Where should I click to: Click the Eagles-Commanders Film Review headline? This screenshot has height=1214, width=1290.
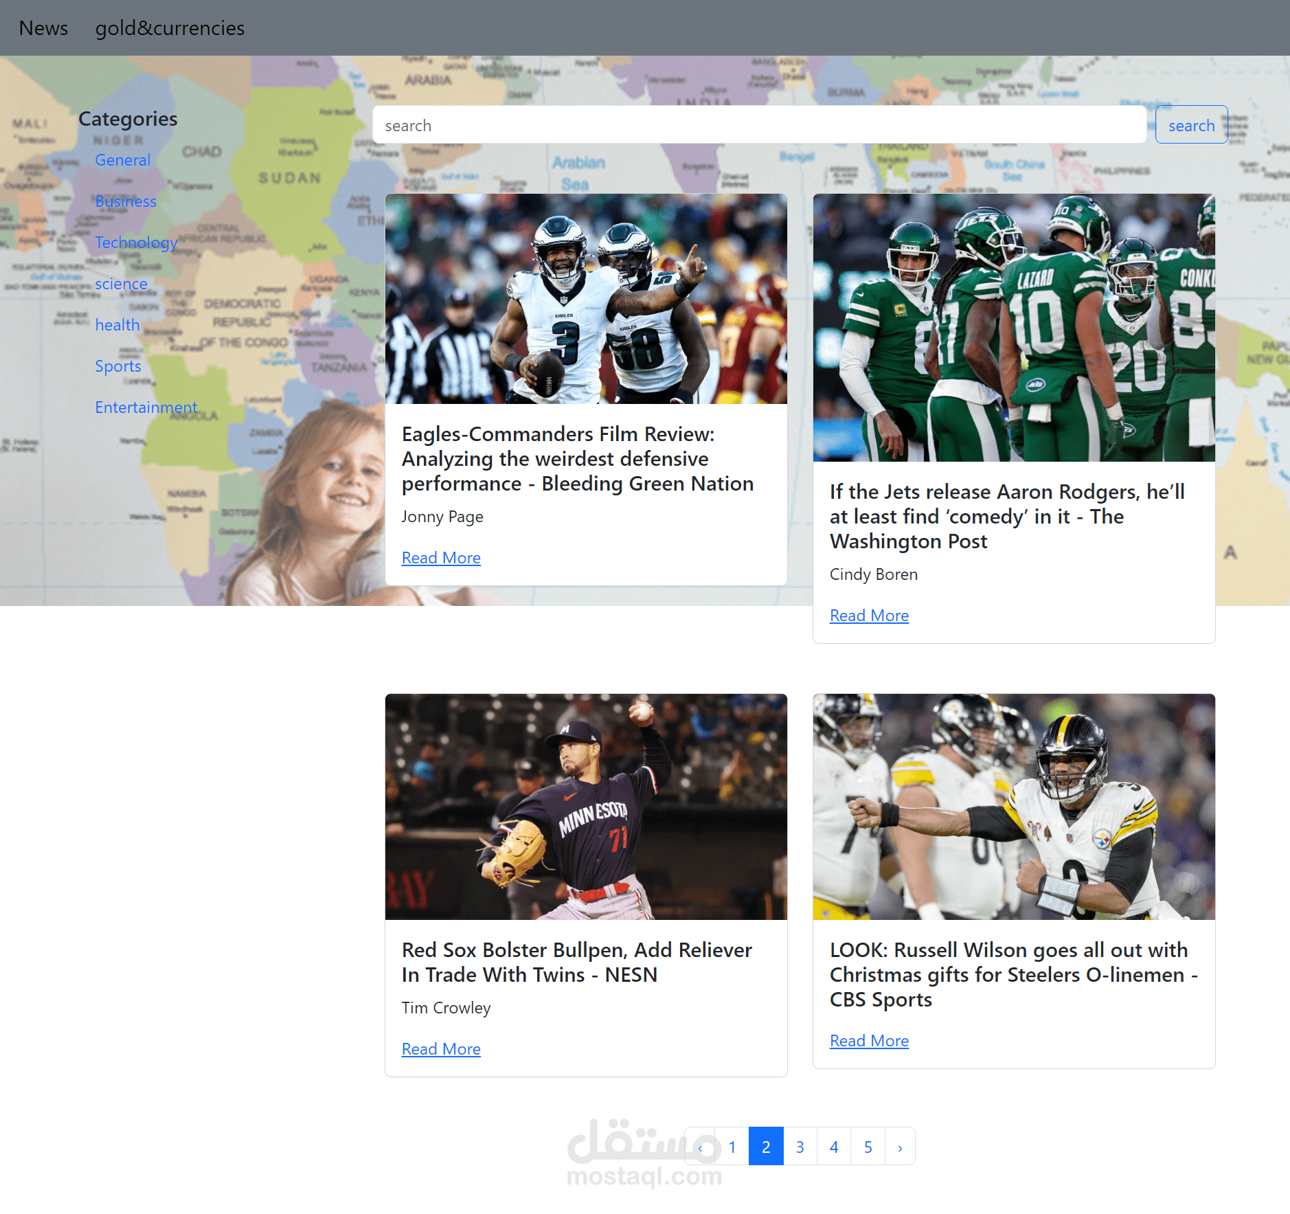point(578,459)
